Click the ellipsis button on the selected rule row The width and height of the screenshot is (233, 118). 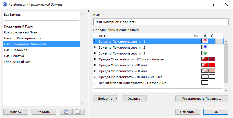(x=219, y=42)
